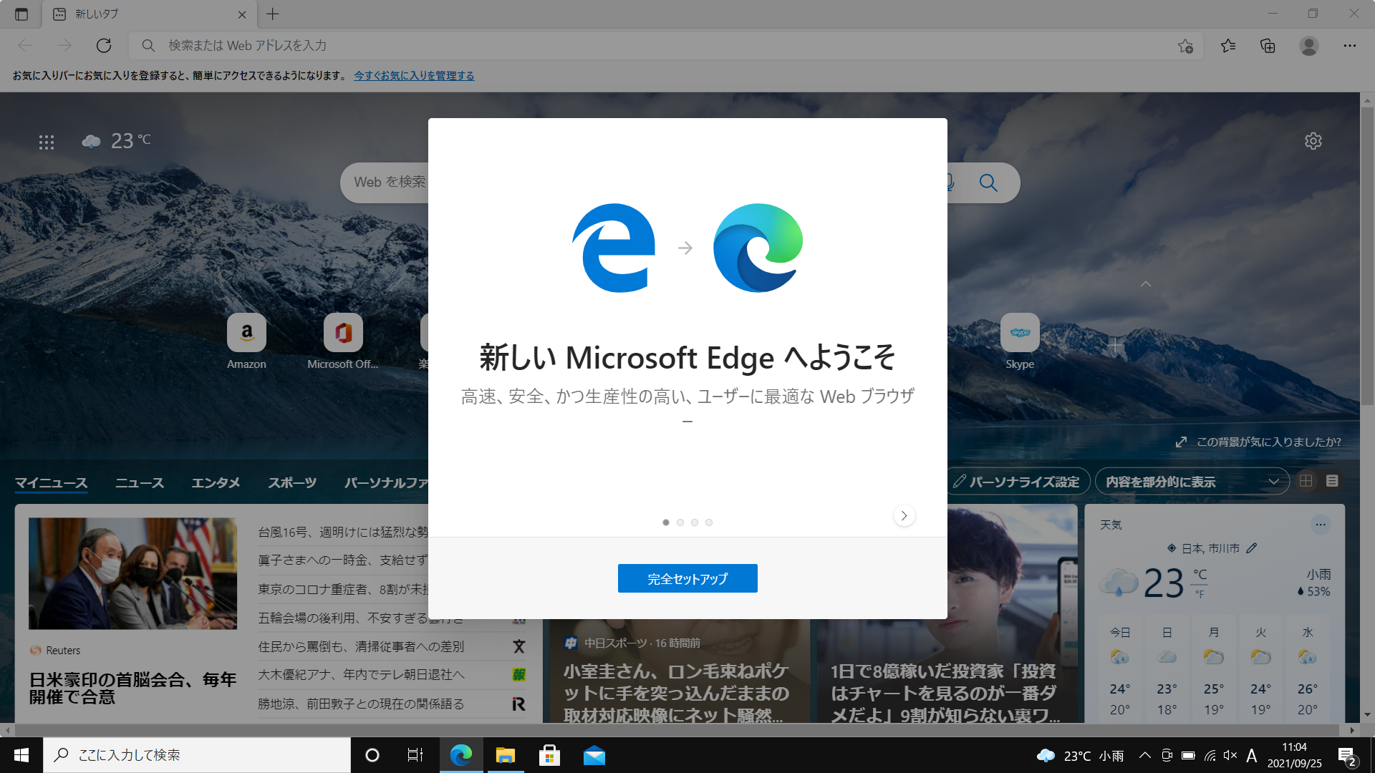The image size is (1375, 773).
Task: Select the second carousel page dot
Action: point(680,522)
